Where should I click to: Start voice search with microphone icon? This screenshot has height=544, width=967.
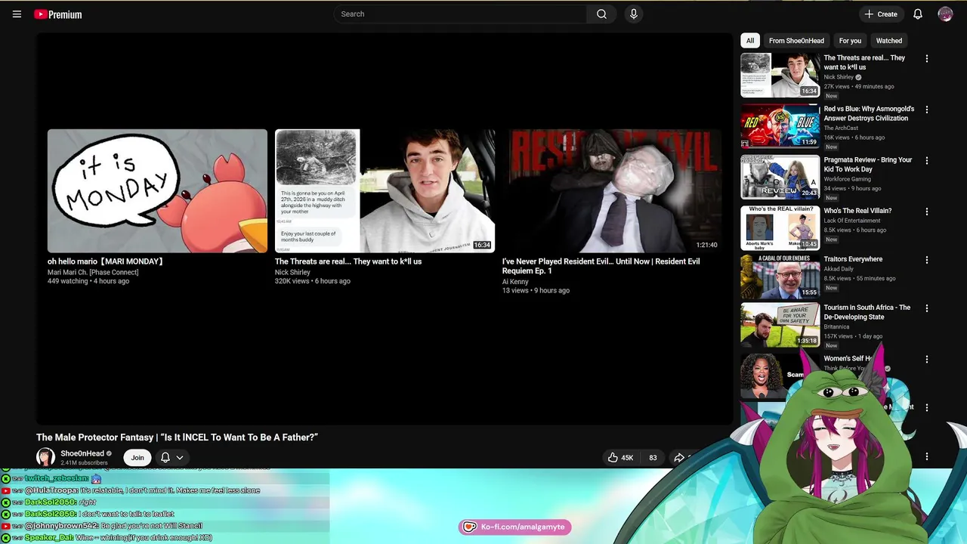click(x=633, y=14)
